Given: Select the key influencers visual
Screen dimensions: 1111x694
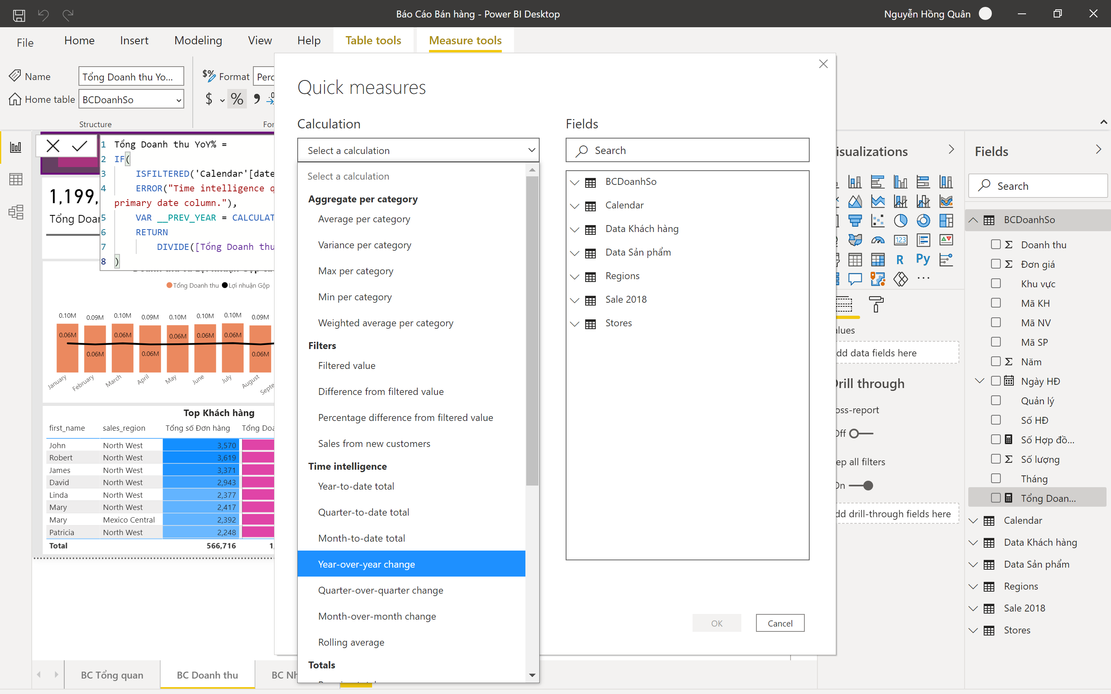Looking at the screenshot, I should click(946, 260).
